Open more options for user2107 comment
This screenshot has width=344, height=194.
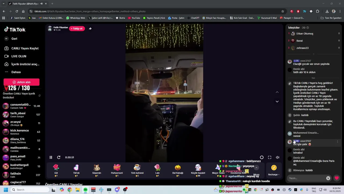(338, 141)
